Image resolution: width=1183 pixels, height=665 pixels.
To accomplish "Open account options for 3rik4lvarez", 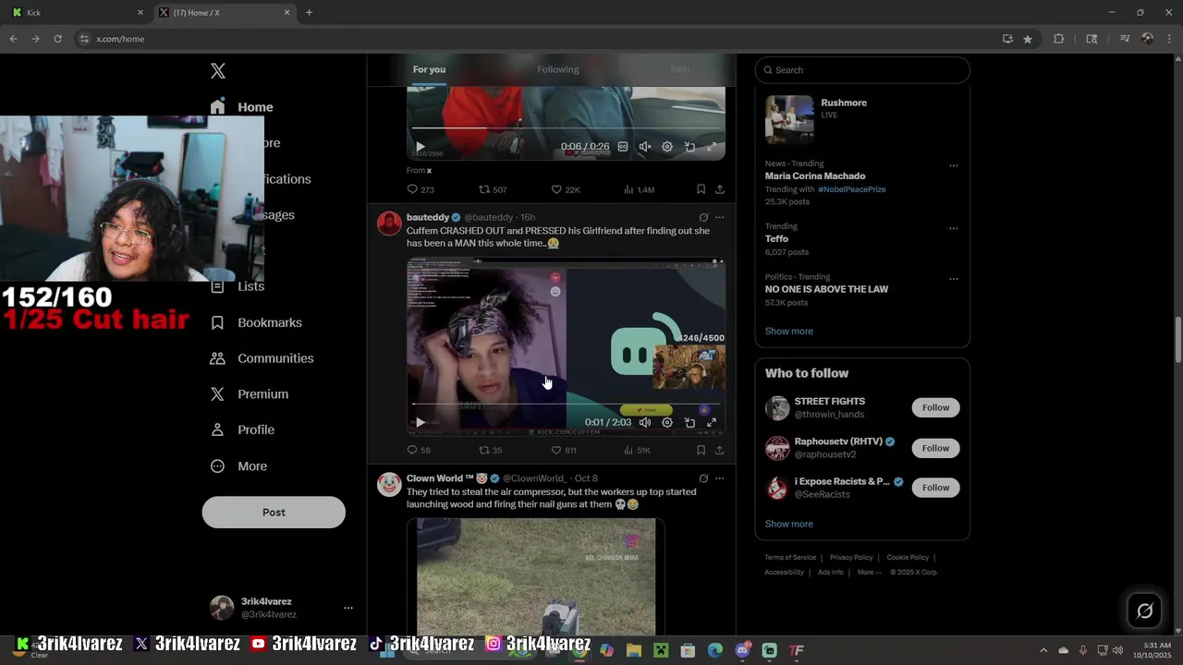I will [348, 608].
